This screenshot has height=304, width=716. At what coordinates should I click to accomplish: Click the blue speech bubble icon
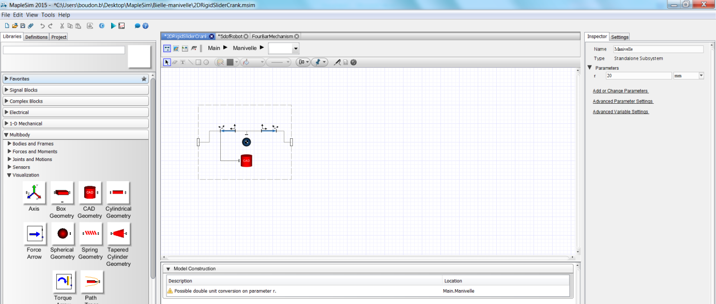(x=138, y=26)
